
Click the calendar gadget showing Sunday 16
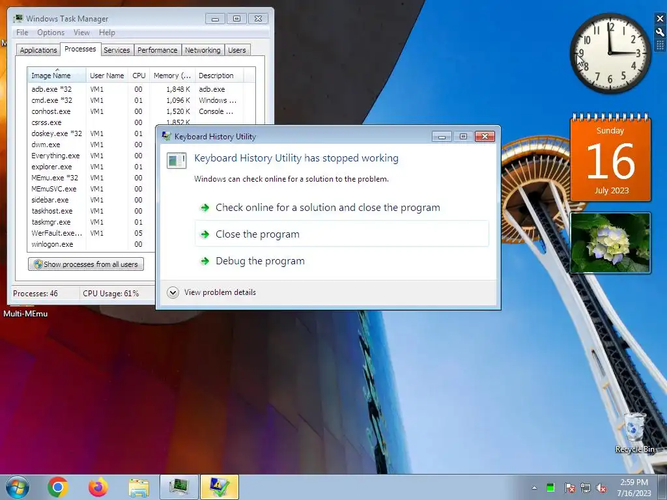(610, 158)
